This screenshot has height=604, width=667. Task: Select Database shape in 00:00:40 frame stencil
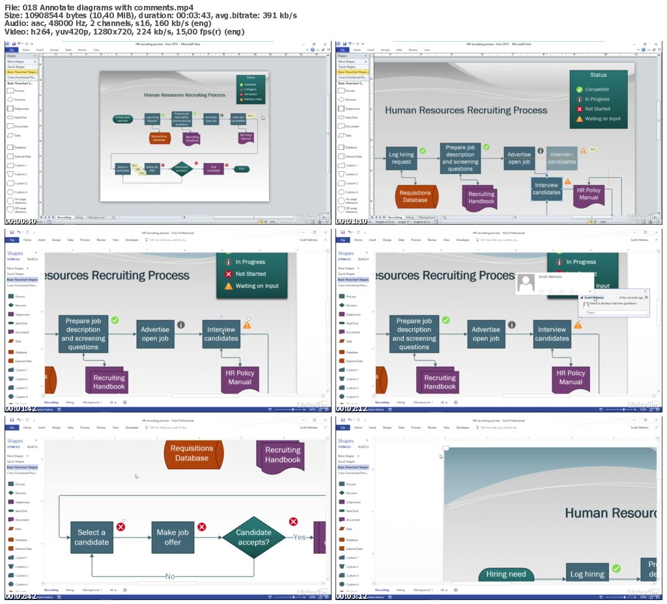(x=16, y=147)
